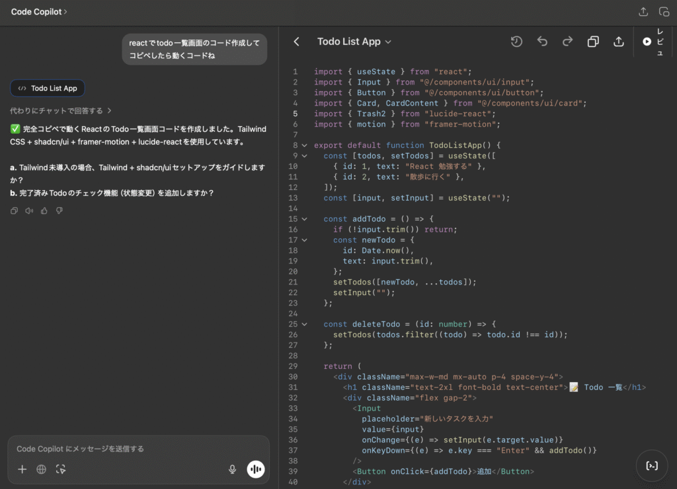Open the Code Copilot title menu
The image size is (677, 489).
pyautogui.click(x=39, y=12)
